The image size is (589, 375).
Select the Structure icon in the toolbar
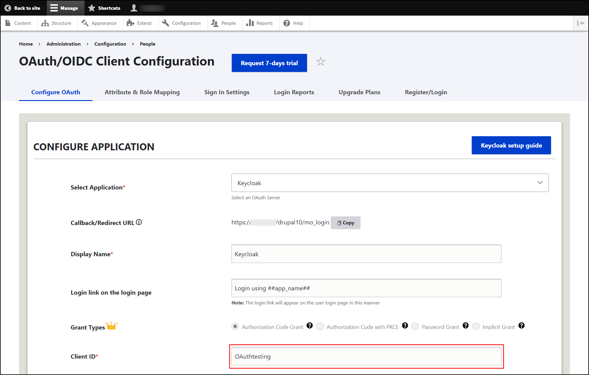(x=45, y=23)
